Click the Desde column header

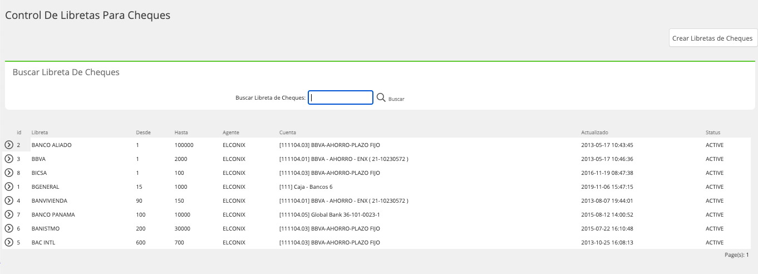[143, 133]
